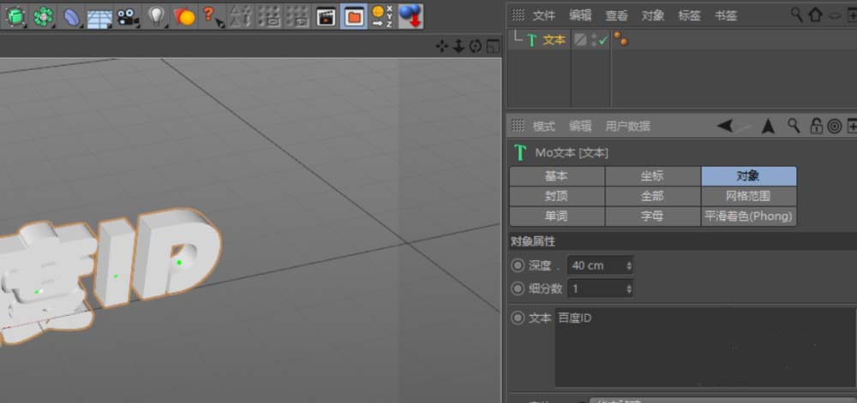
Task: Click the clapperboard render icon
Action: (x=327, y=16)
